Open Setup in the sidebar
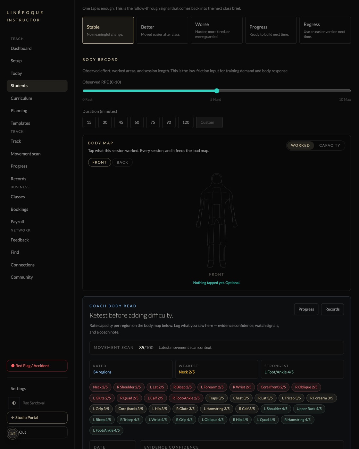Image resolution: width=359 pixels, height=449 pixels. pos(37,61)
